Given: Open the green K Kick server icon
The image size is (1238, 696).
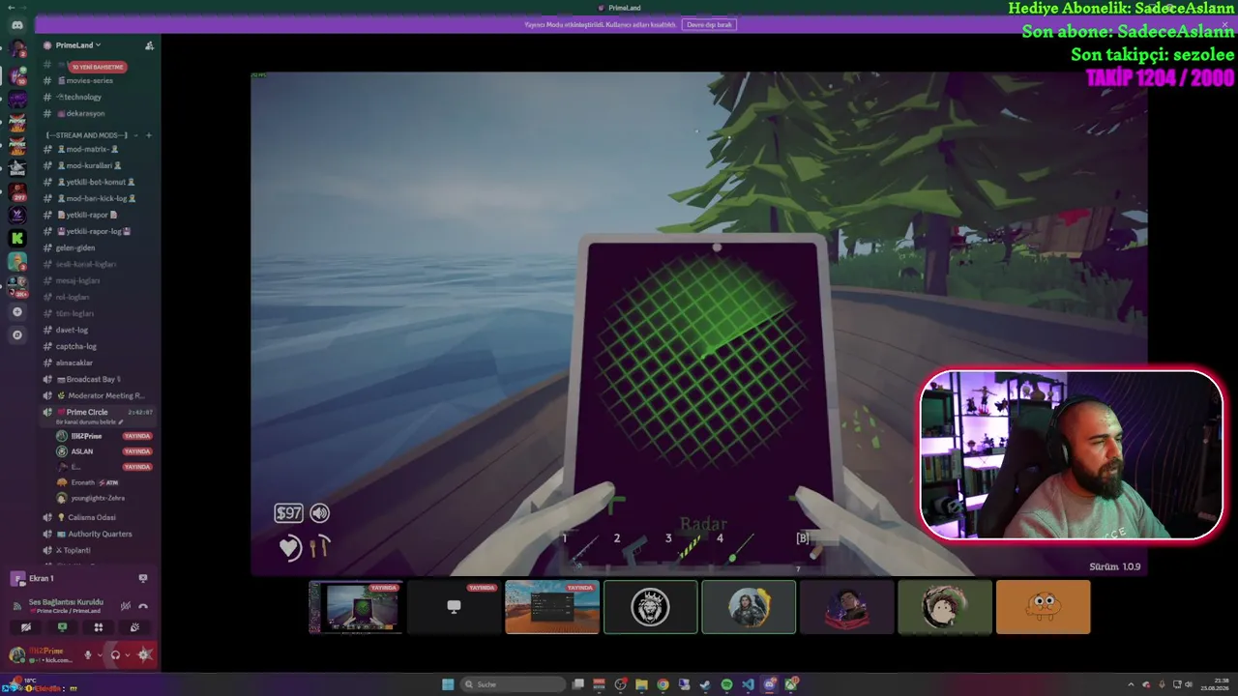Looking at the screenshot, I should coord(16,238).
